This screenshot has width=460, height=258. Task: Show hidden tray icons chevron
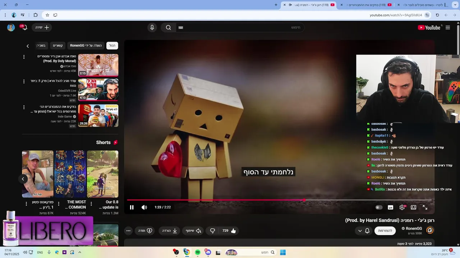click(80, 253)
